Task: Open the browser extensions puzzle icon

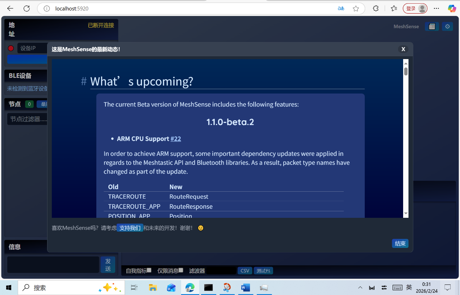Action: coord(376,8)
